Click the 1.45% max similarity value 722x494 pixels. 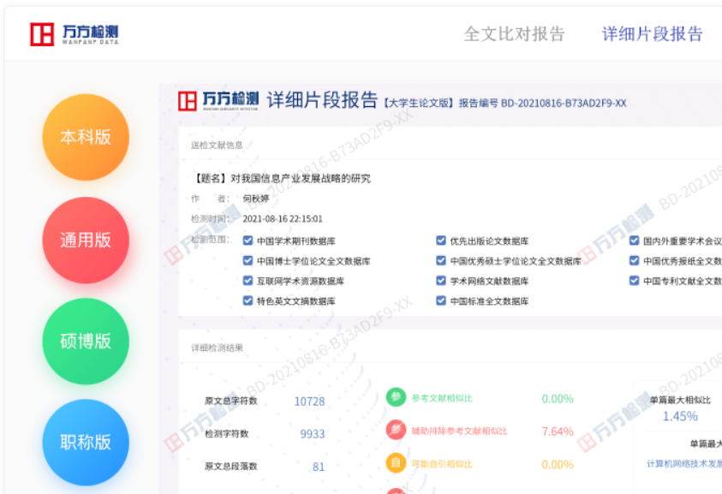coord(680,416)
